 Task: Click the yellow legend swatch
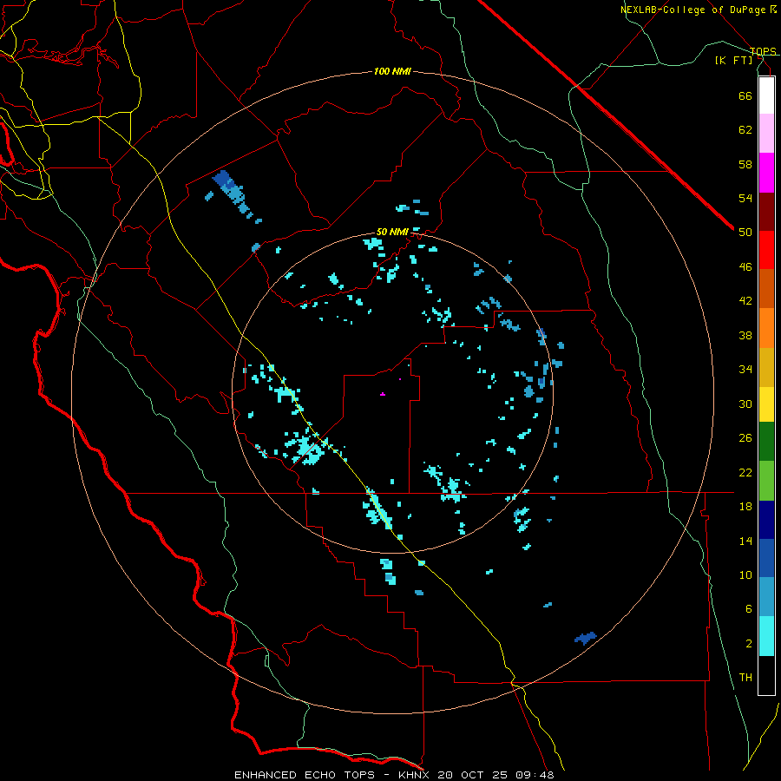pyautogui.click(x=766, y=404)
